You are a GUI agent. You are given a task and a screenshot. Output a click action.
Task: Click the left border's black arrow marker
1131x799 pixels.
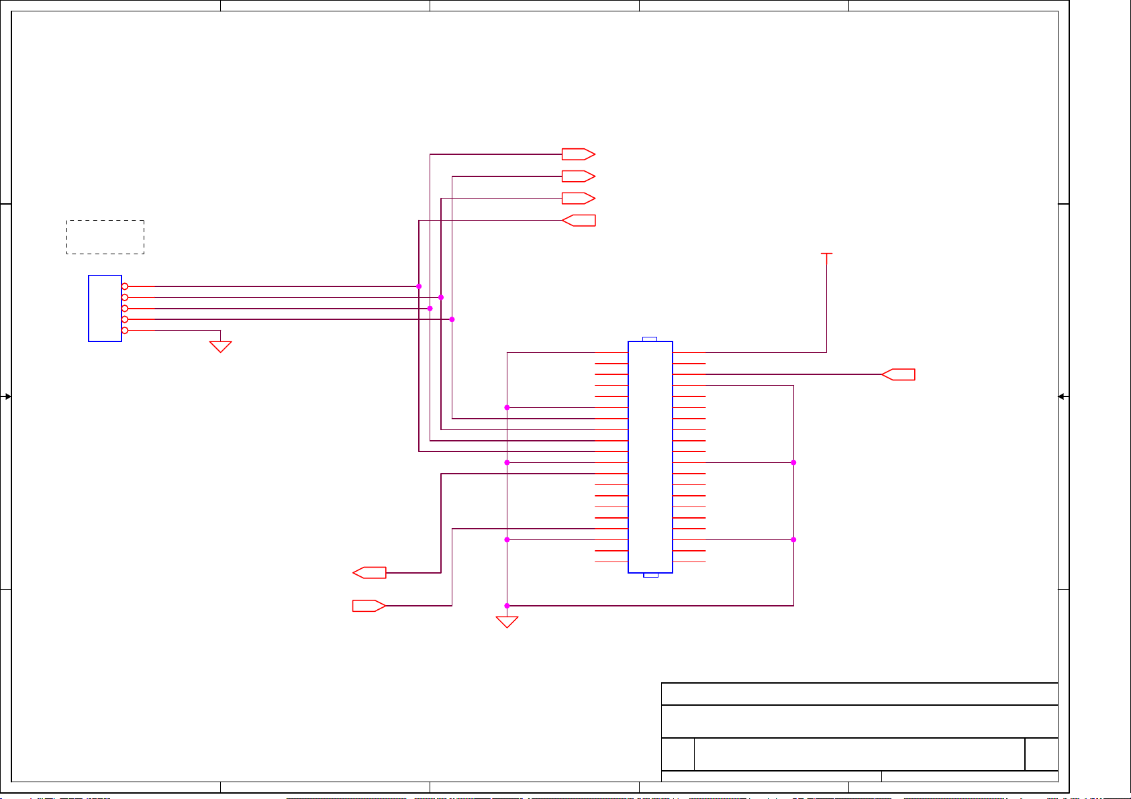7,396
